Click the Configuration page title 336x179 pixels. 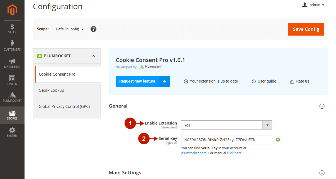point(58,6)
